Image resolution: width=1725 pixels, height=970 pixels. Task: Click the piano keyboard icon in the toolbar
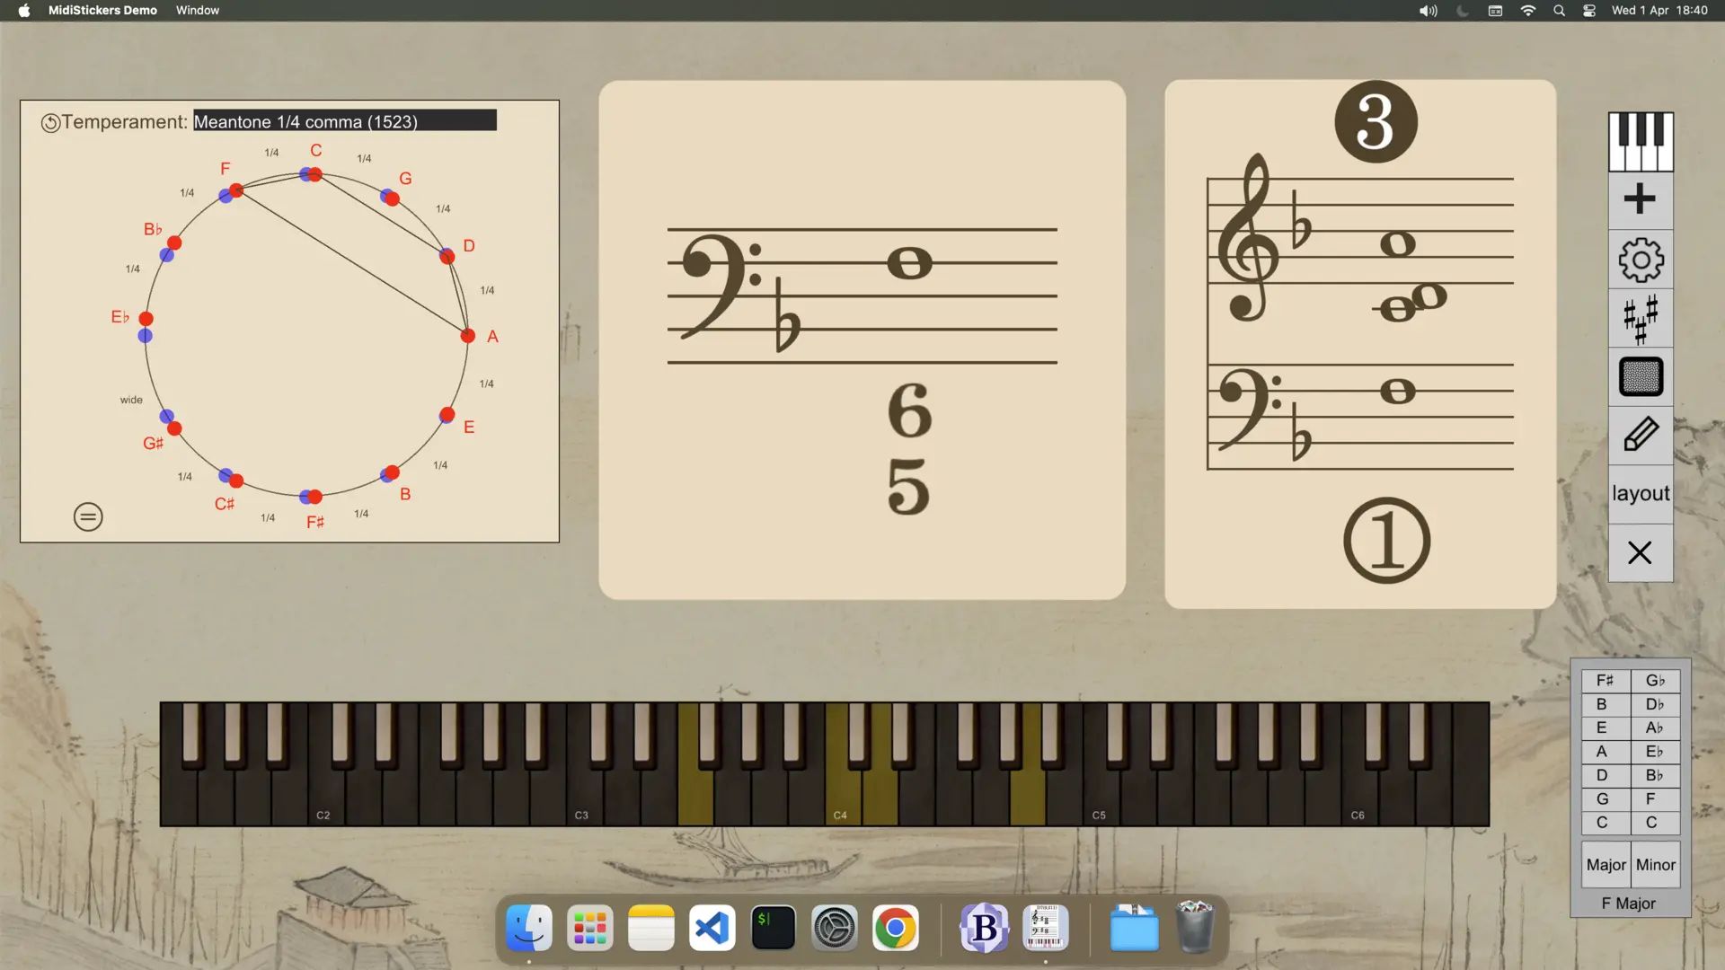tap(1640, 142)
